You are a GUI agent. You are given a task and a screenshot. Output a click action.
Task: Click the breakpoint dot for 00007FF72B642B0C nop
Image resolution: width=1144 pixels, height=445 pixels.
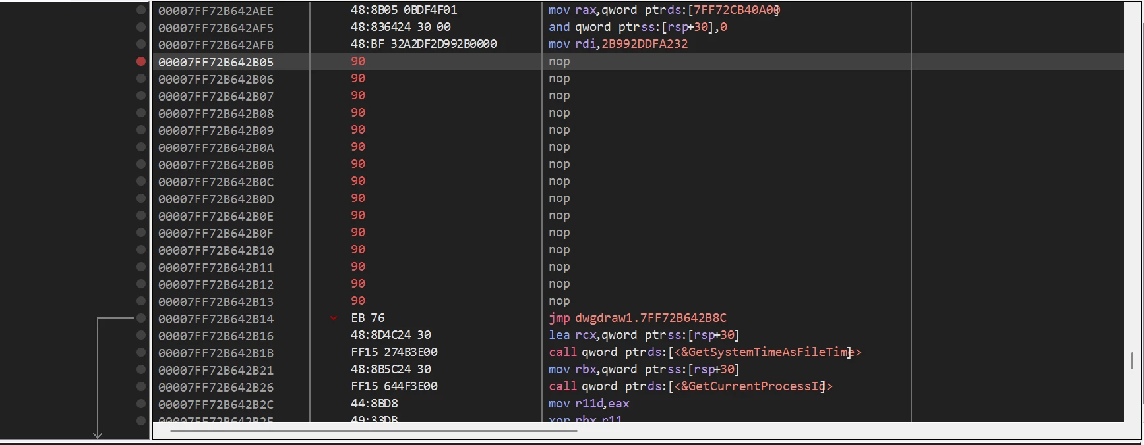click(140, 181)
